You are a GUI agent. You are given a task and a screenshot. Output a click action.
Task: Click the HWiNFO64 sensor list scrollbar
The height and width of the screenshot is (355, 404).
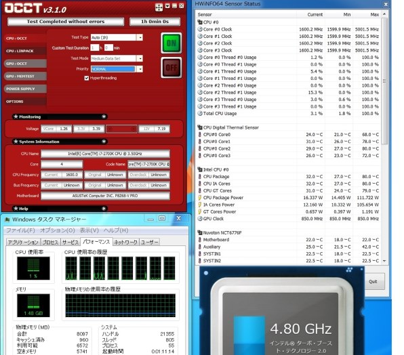(x=384, y=81)
